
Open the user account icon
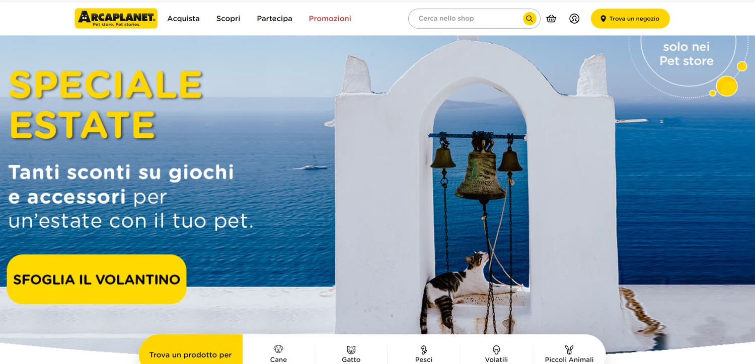574,19
